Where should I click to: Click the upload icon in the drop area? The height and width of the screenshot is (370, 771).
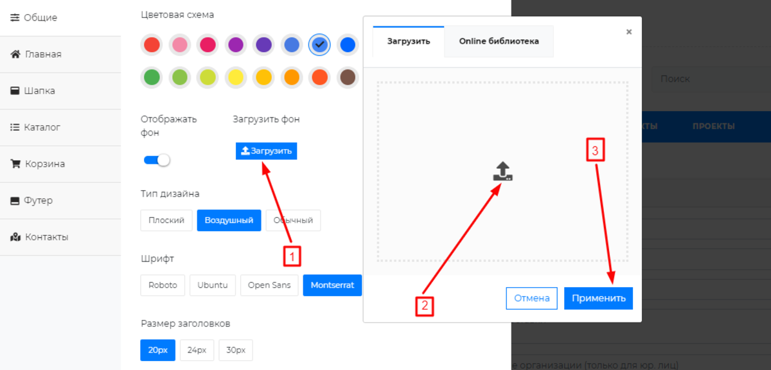(x=503, y=171)
